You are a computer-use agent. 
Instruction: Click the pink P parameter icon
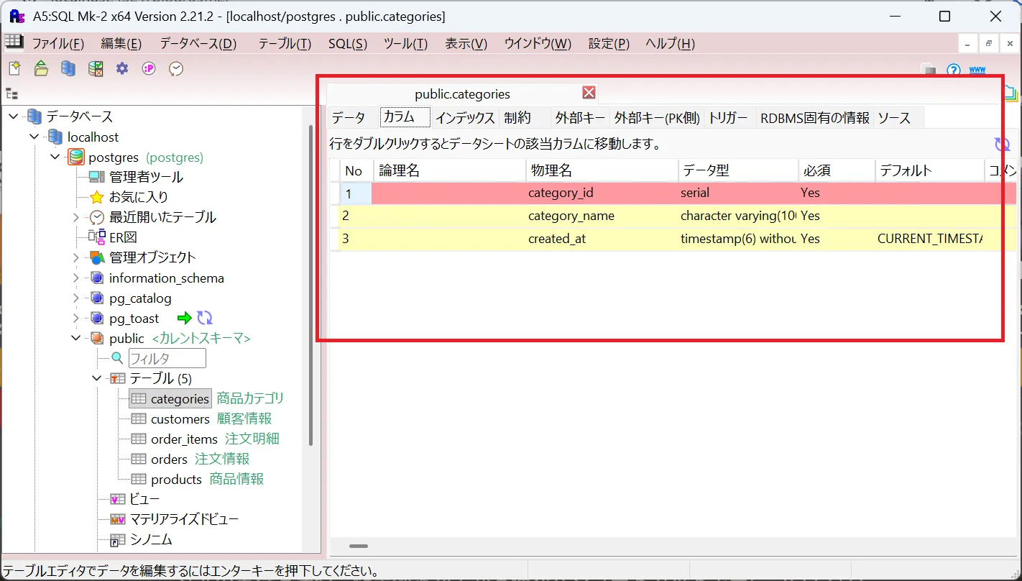point(149,68)
